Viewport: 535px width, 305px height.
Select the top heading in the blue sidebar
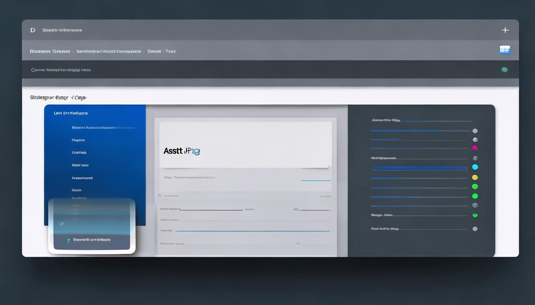tap(71, 113)
